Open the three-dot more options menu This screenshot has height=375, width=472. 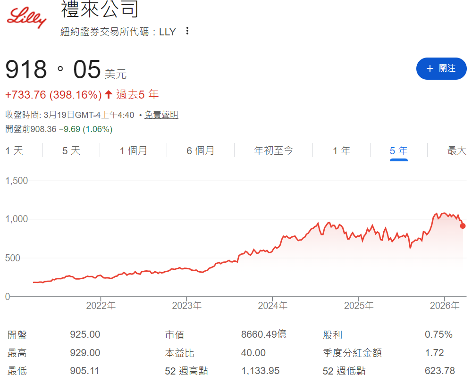pos(187,31)
